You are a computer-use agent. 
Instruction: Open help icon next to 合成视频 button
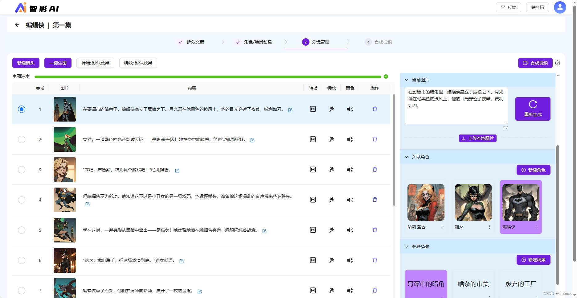[558, 63]
